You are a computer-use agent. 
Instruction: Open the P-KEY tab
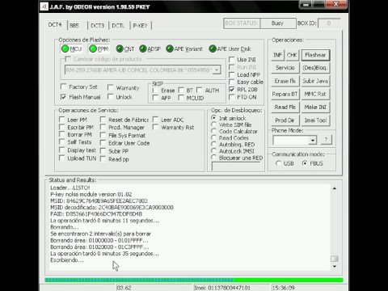140,26
